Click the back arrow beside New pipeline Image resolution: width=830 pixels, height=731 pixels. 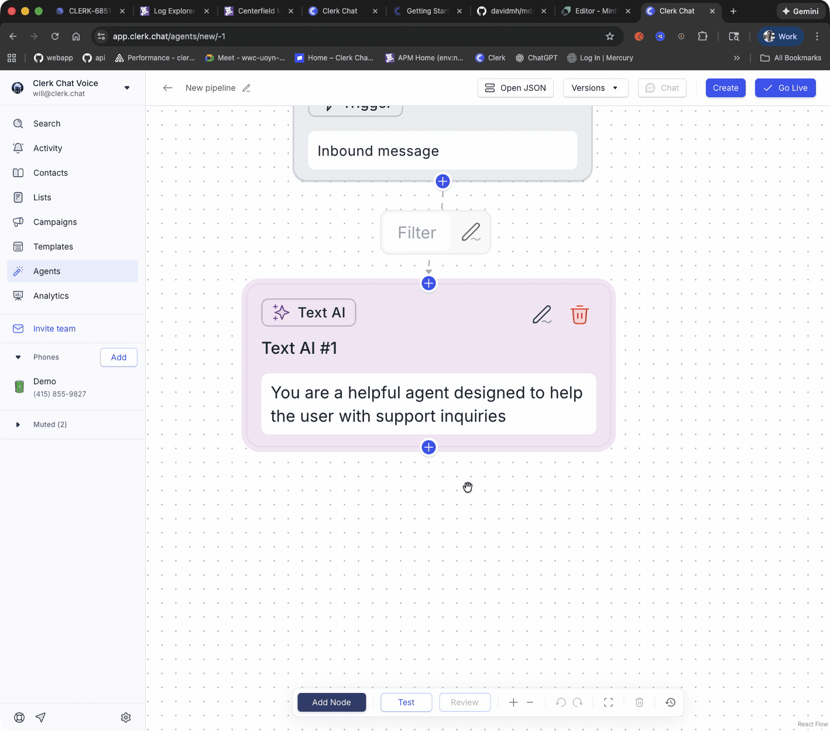click(168, 88)
